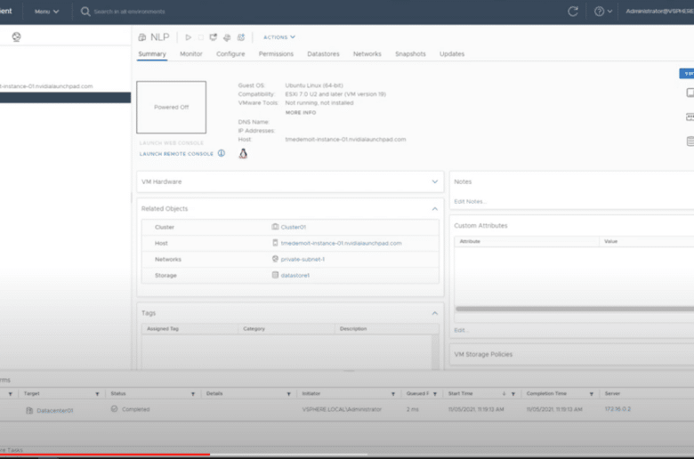
Task: Select the highlighted row in the navigator
Action: pos(66,97)
